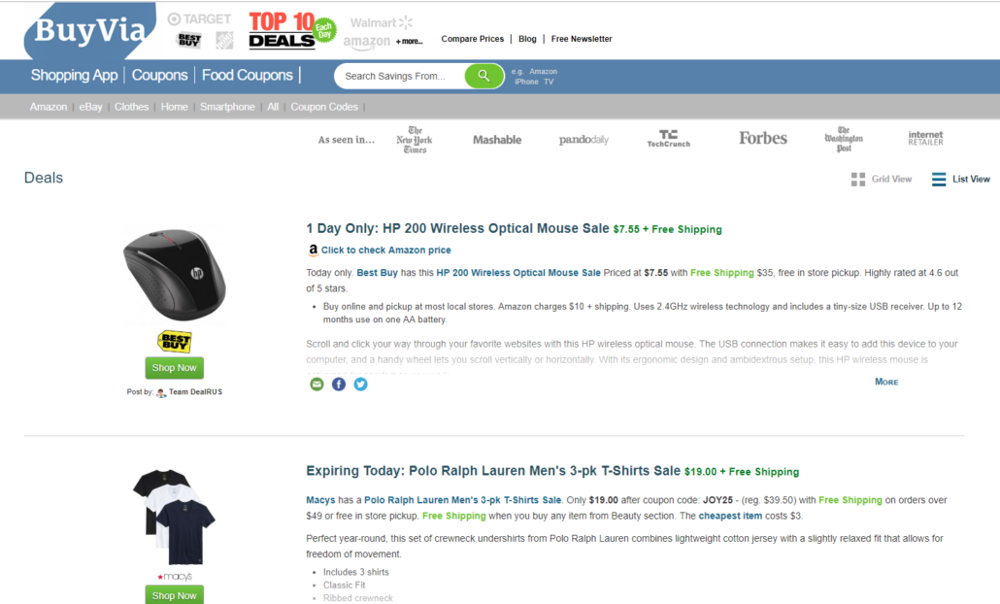Click the inline 'Polo Ralph Lauren Men's 3-pk T-Shirts Sale' link
The height and width of the screenshot is (604, 1000).
tap(463, 500)
